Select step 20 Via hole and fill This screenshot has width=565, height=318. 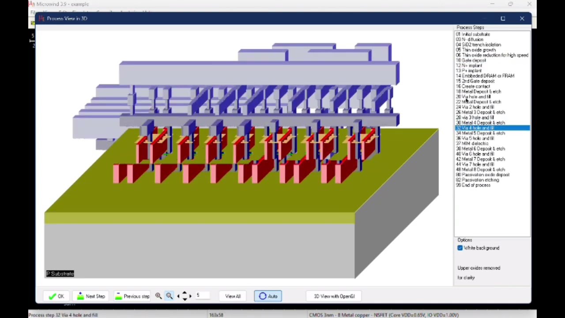[492, 97]
